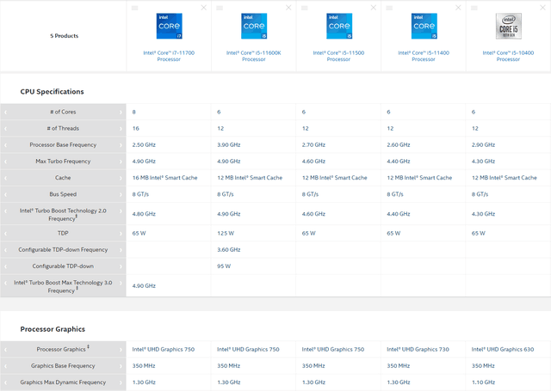Click left chevron on TDP row
The image size is (551, 391).
pos(6,234)
